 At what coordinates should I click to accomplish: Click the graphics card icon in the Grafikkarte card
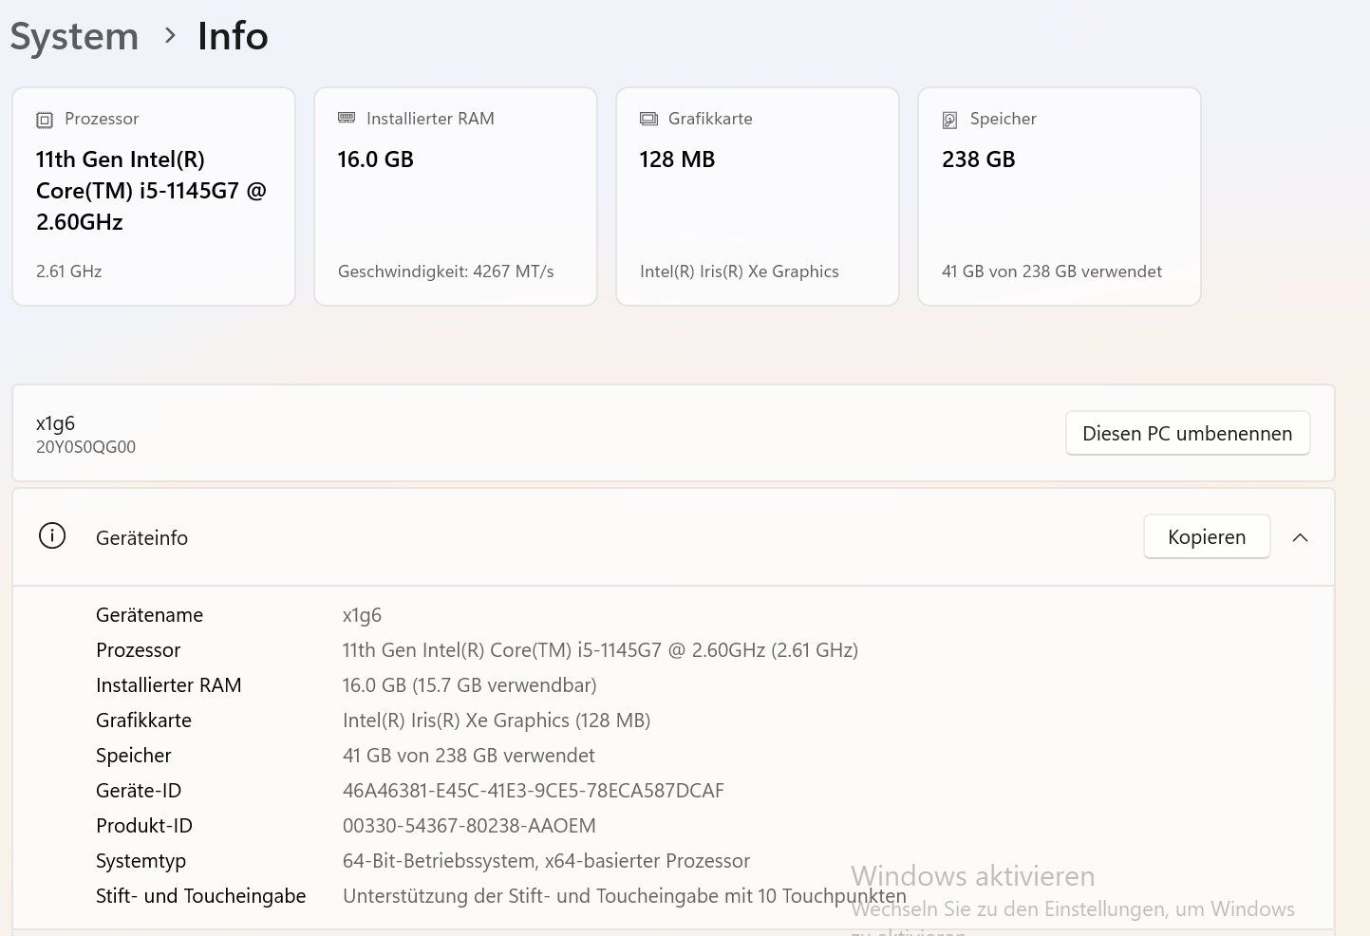point(648,119)
